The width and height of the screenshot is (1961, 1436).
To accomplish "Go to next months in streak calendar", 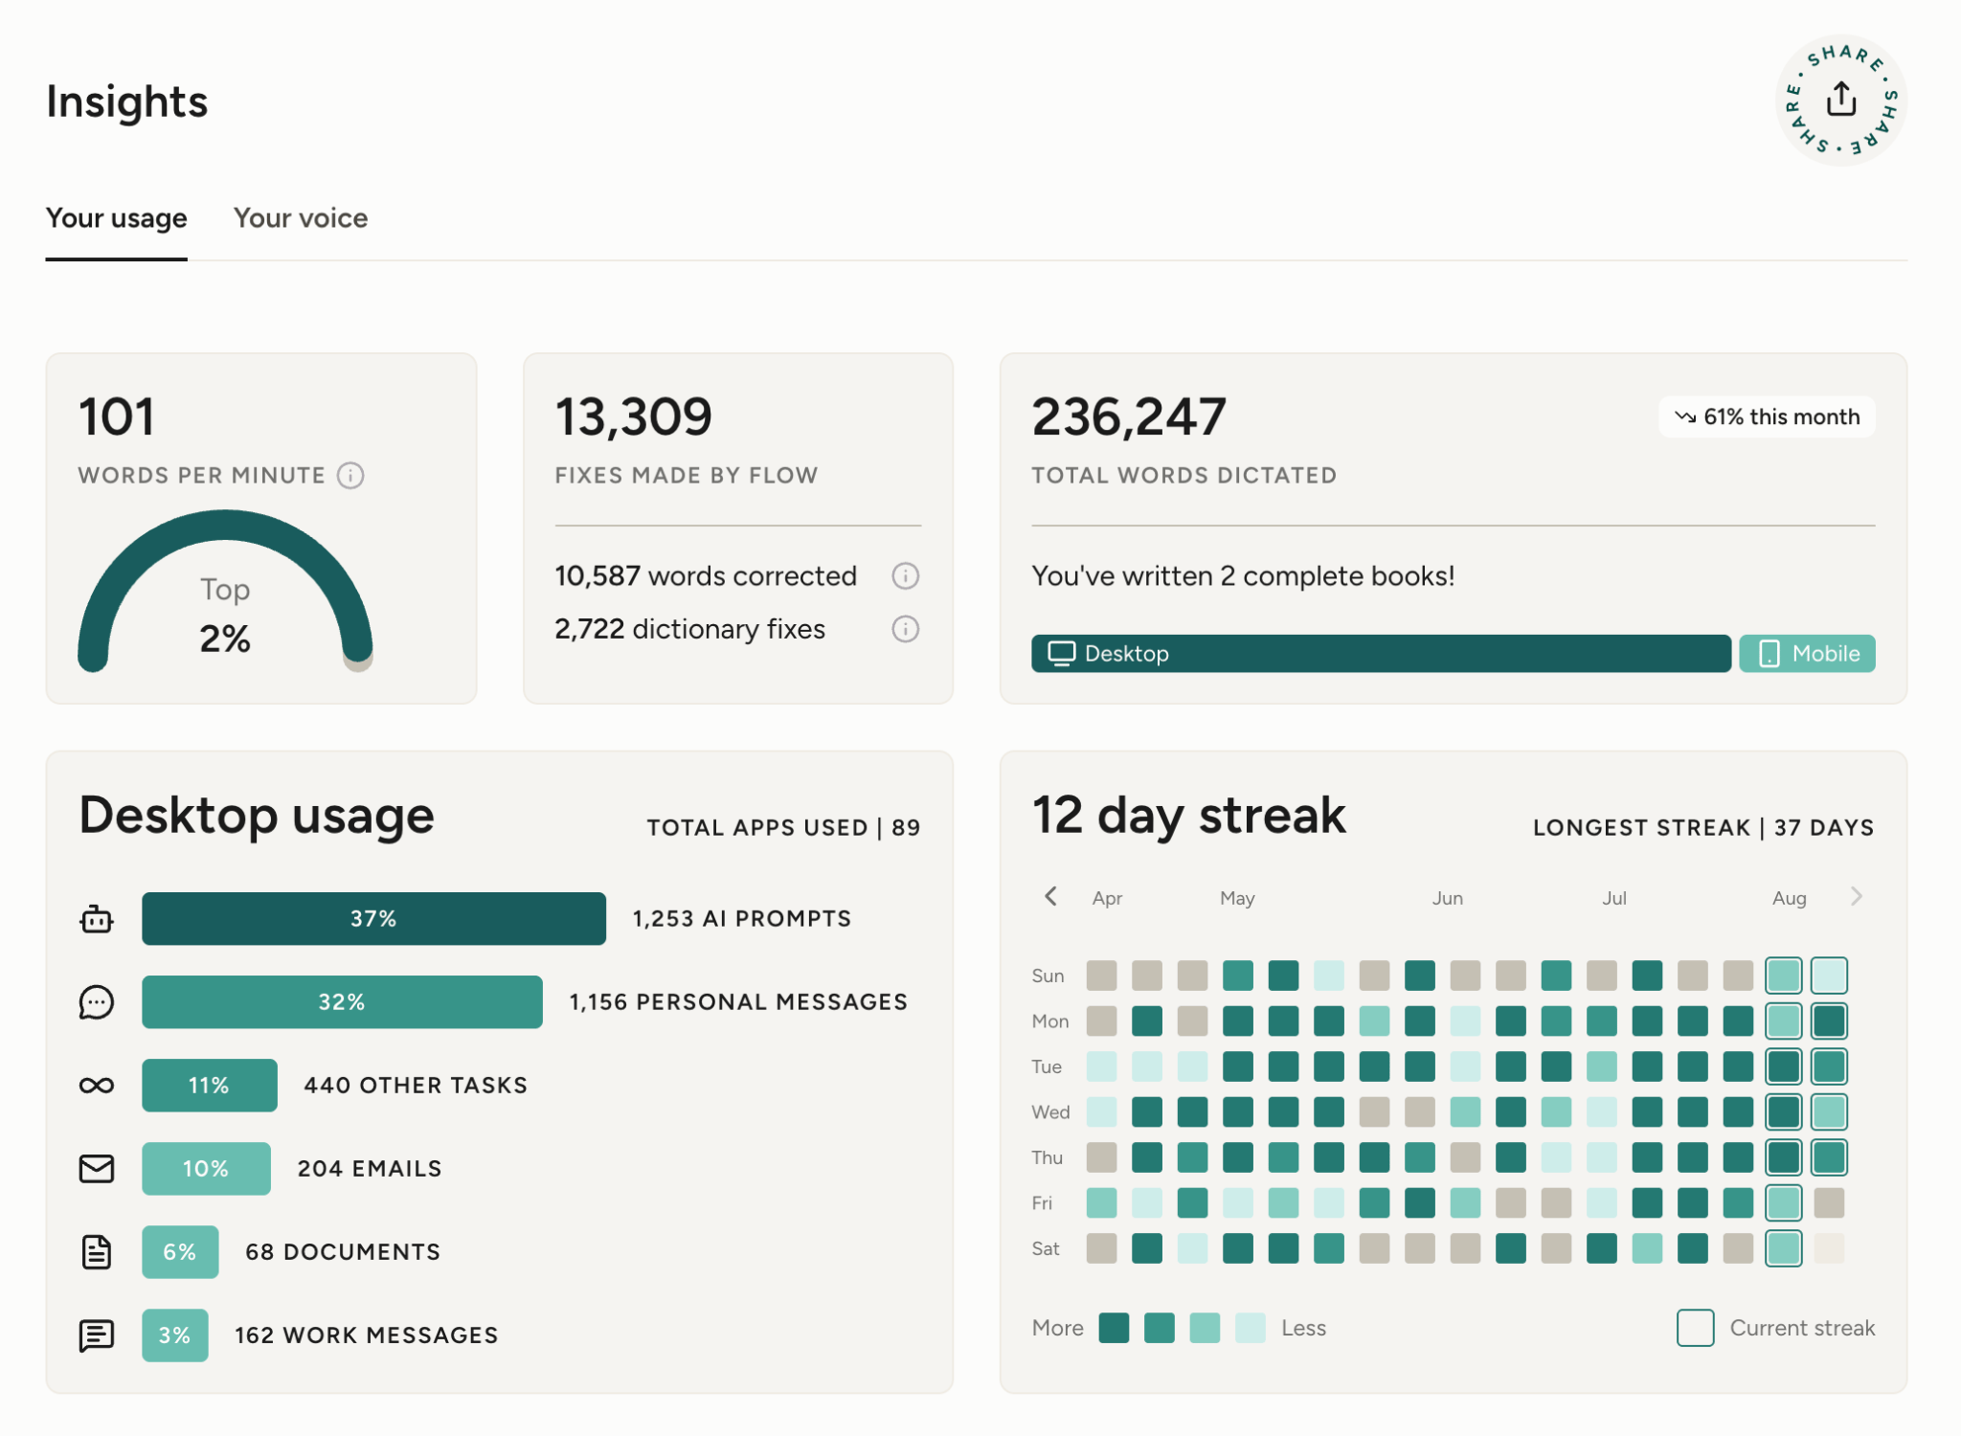I will (1857, 896).
